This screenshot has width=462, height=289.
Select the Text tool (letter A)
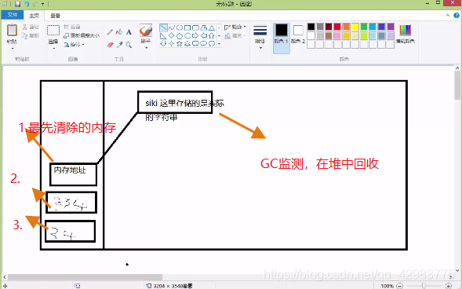tap(129, 32)
